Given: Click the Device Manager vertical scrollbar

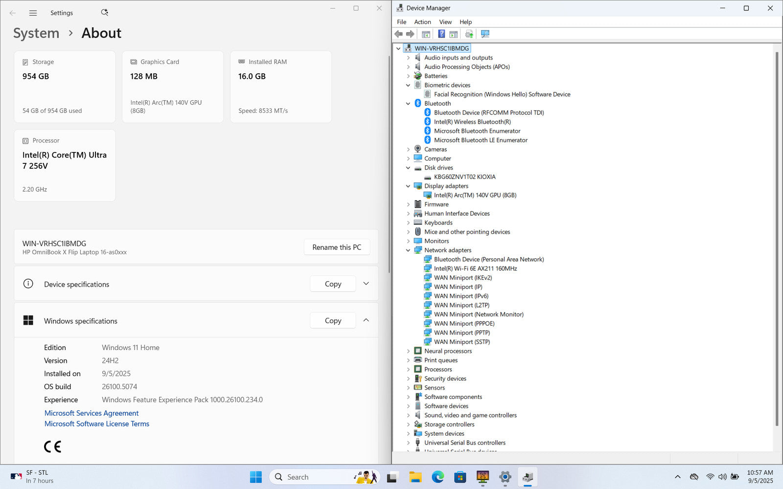Looking at the screenshot, I should click(777, 235).
